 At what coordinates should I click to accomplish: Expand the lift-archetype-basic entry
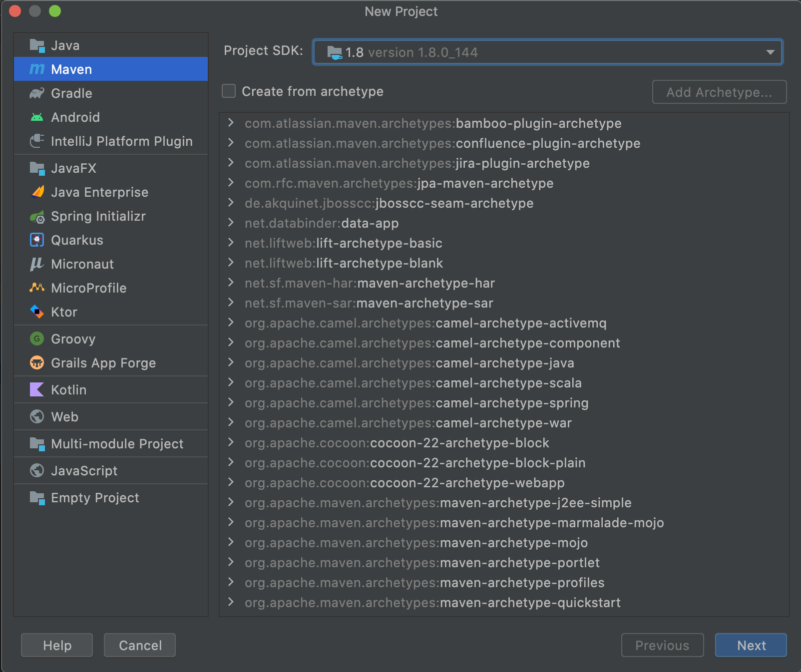click(x=231, y=243)
